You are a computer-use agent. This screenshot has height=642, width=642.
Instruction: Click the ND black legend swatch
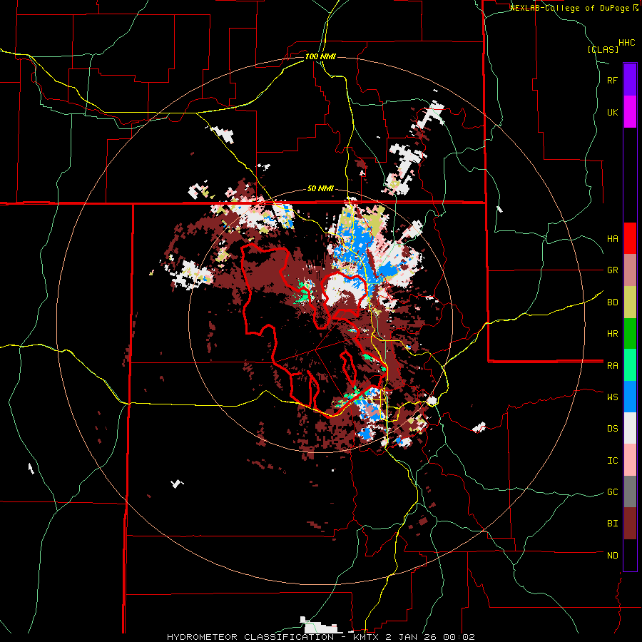(630, 555)
